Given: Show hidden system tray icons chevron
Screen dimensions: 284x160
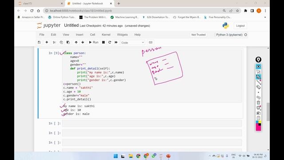Looking at the screenshot, I should click(210, 156).
